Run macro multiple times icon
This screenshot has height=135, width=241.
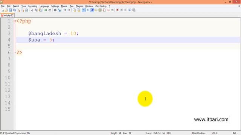[x=130, y=10]
